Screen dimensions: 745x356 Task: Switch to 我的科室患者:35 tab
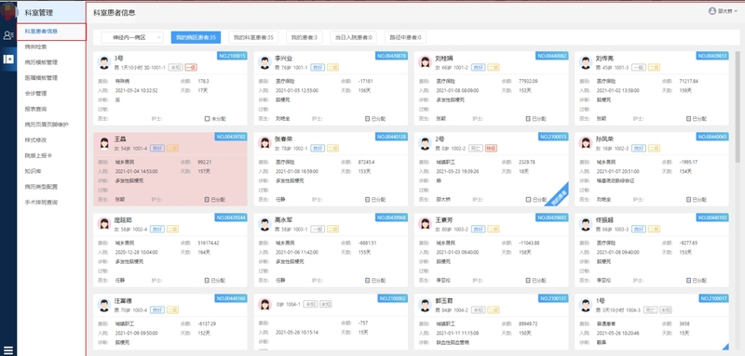coord(253,37)
